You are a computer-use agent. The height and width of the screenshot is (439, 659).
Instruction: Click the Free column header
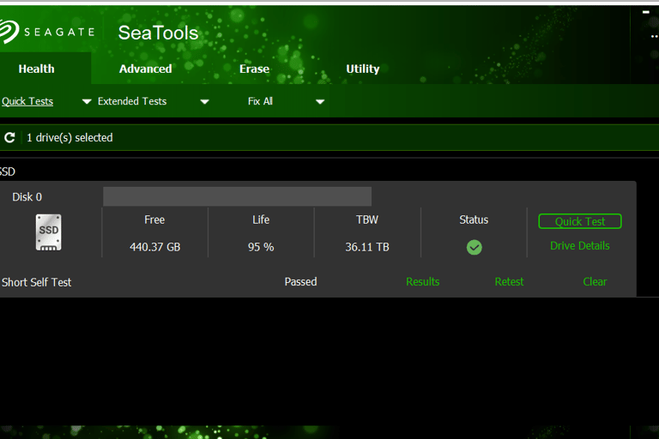click(x=154, y=219)
